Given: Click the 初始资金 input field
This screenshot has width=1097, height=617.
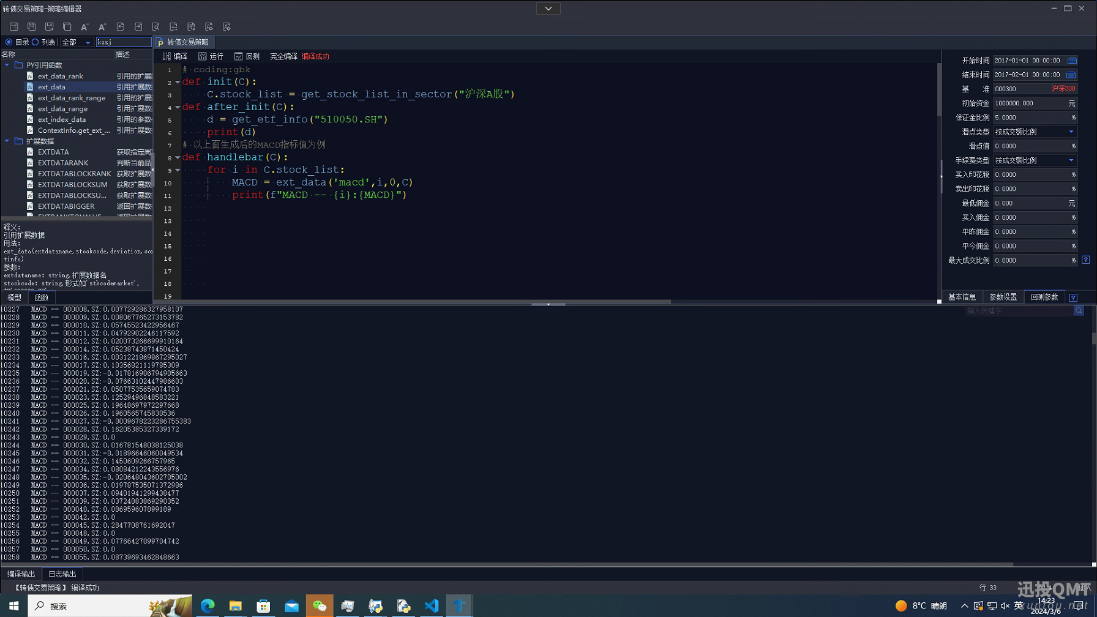Looking at the screenshot, I should tap(1035, 103).
